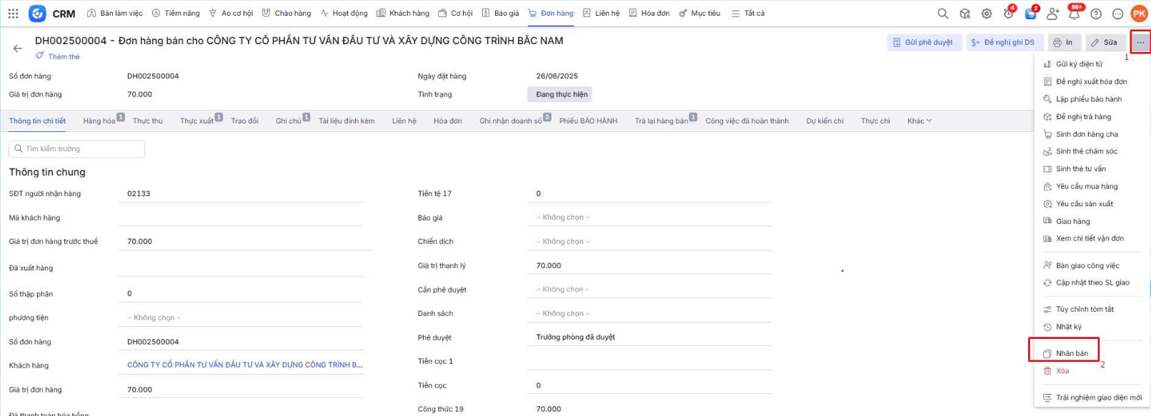The width and height of the screenshot is (1151, 416).
Task: Open the Chiến dịch field dropdown
Action: [x=649, y=242]
